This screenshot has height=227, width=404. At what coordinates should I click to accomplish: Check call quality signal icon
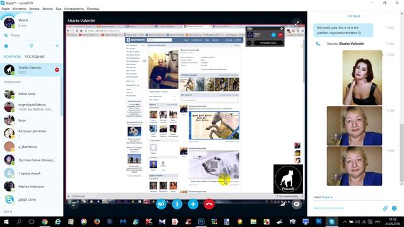(x=283, y=204)
